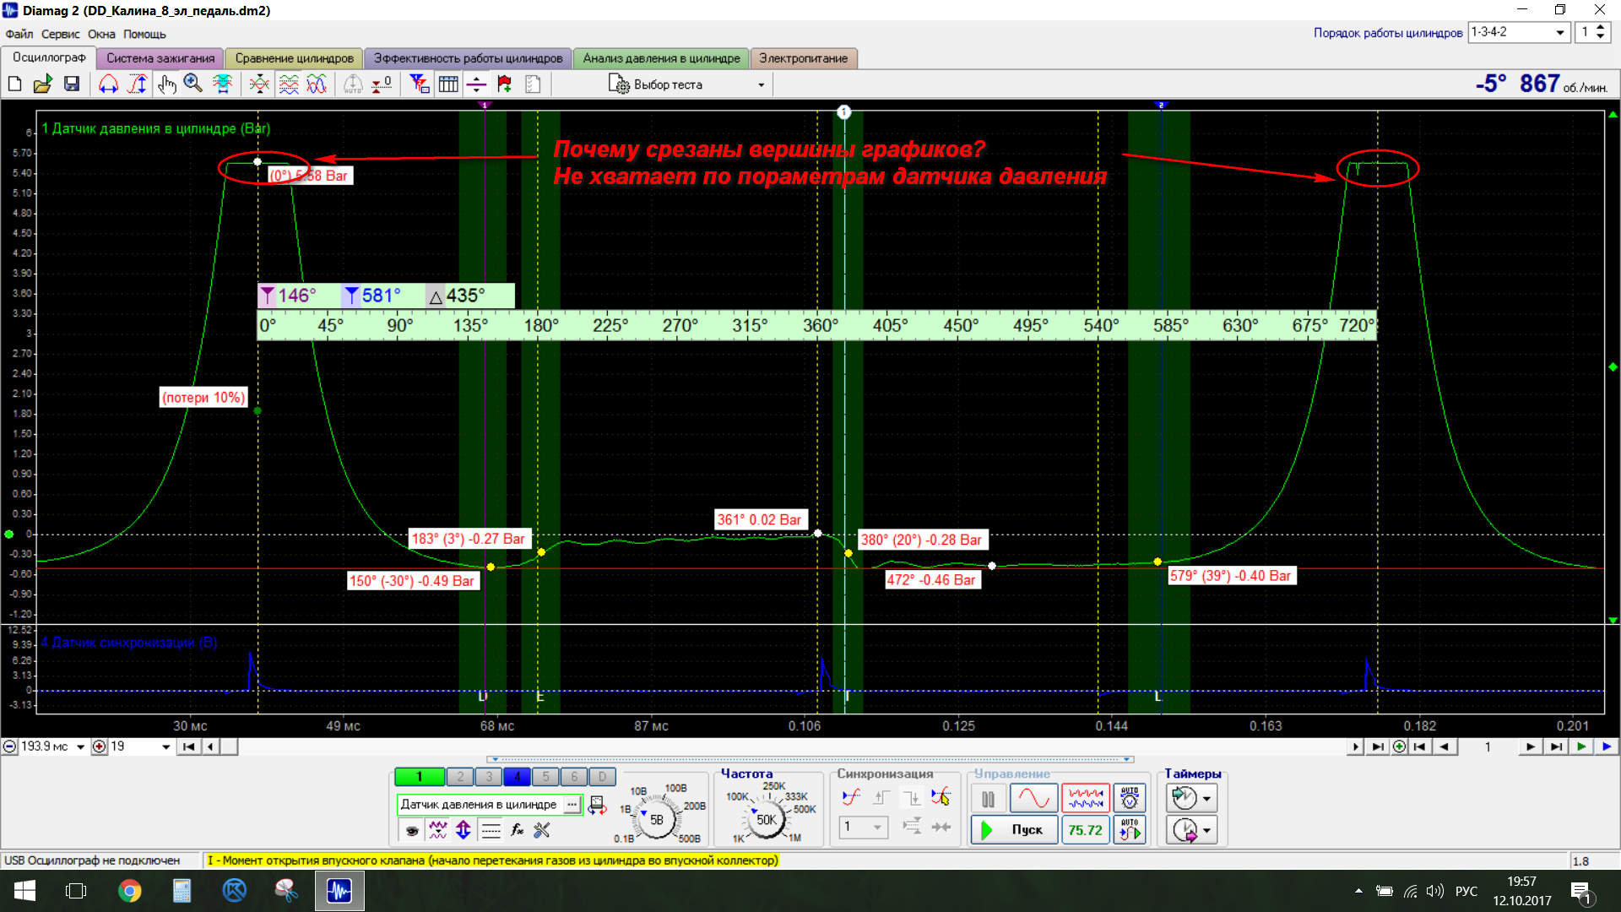Toggle digital channel D button
Image resolution: width=1621 pixels, height=912 pixels.
(602, 777)
